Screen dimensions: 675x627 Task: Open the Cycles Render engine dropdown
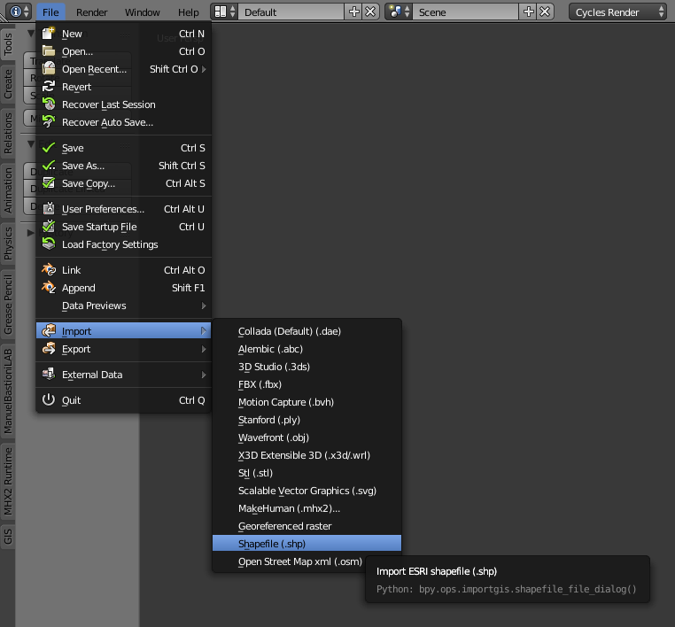point(617,12)
